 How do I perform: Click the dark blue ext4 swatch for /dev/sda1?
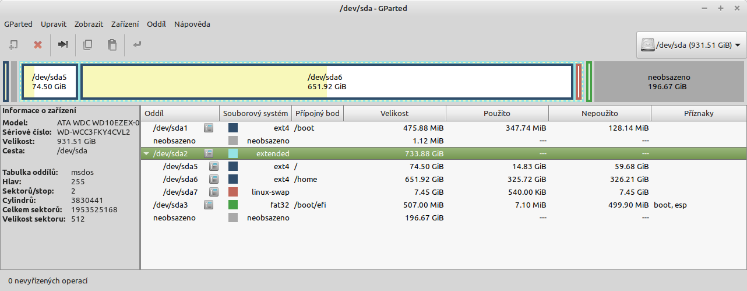point(233,128)
